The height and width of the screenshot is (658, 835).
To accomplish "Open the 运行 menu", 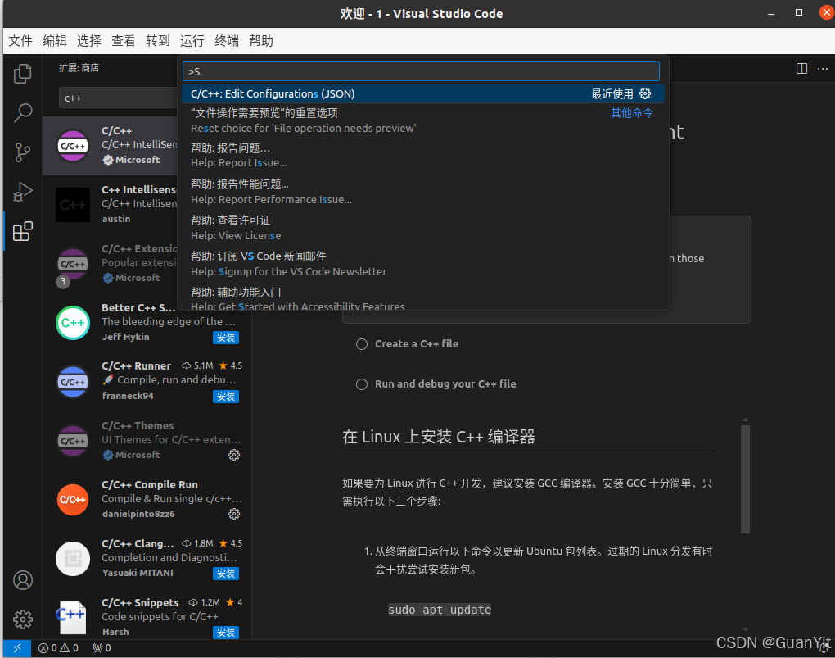I will click(x=192, y=41).
